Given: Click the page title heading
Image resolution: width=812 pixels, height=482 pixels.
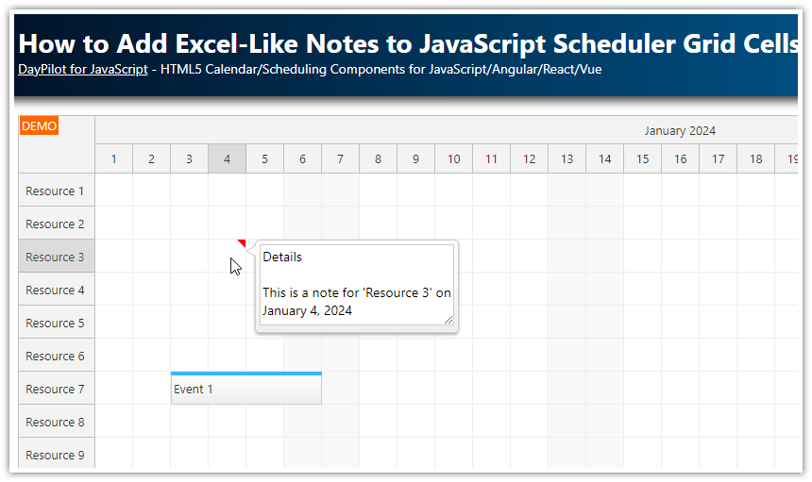Looking at the screenshot, I should coord(406,43).
